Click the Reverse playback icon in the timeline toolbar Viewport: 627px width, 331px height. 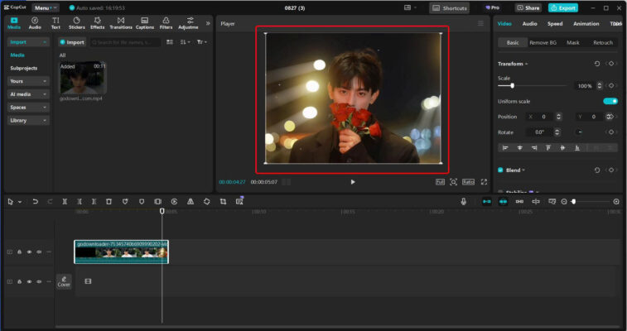(x=174, y=202)
